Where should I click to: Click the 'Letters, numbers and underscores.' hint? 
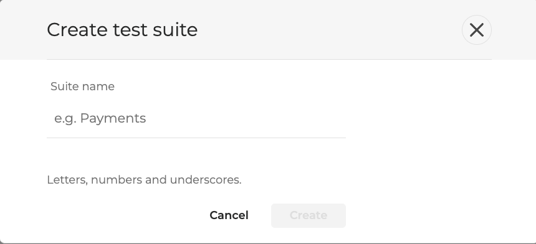click(x=144, y=180)
